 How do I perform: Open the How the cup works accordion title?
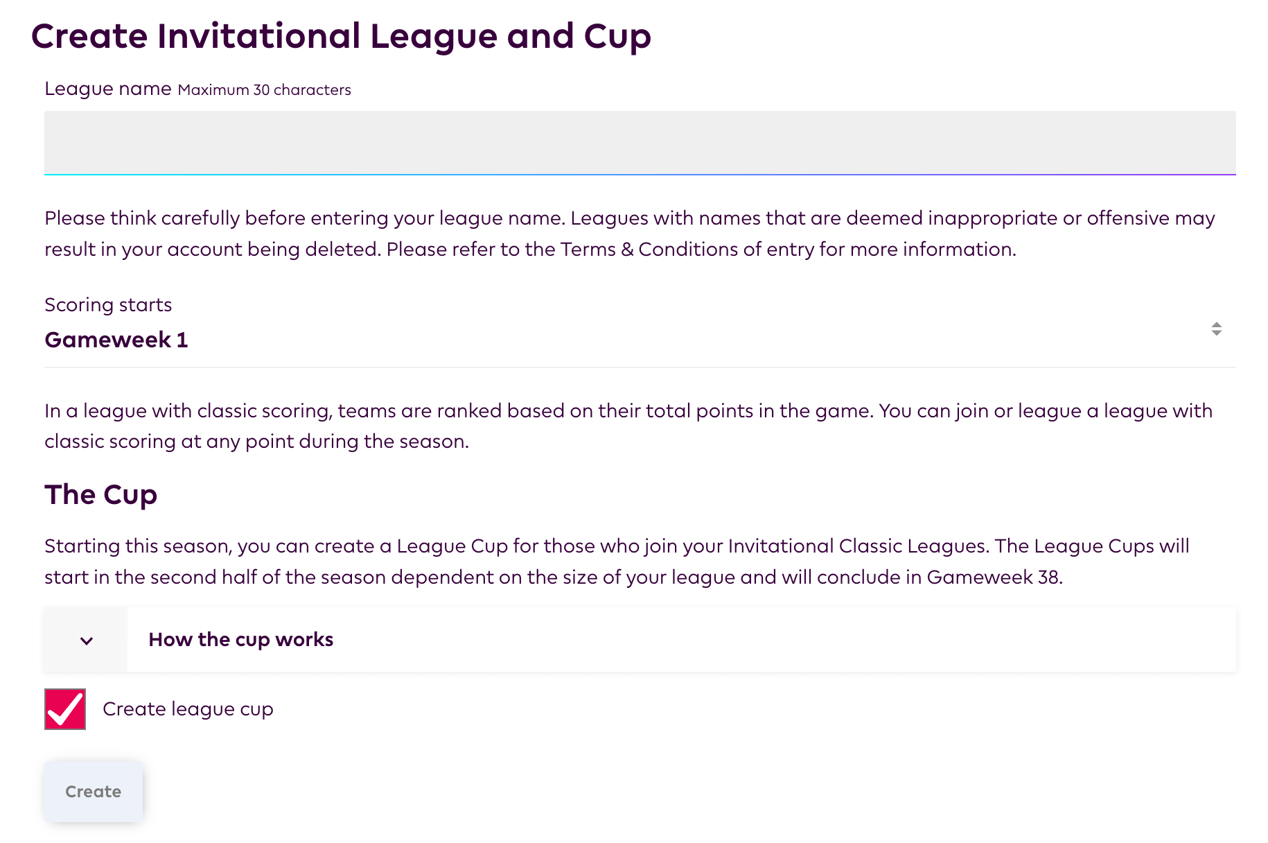(241, 639)
